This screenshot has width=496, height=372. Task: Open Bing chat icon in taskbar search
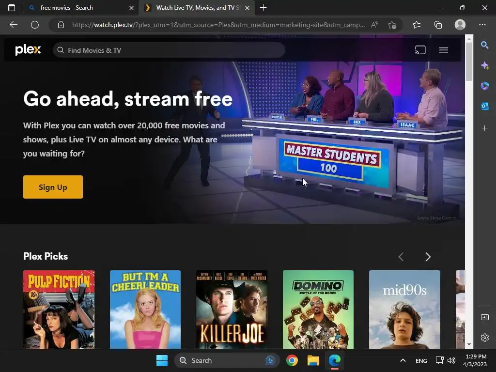click(x=270, y=360)
